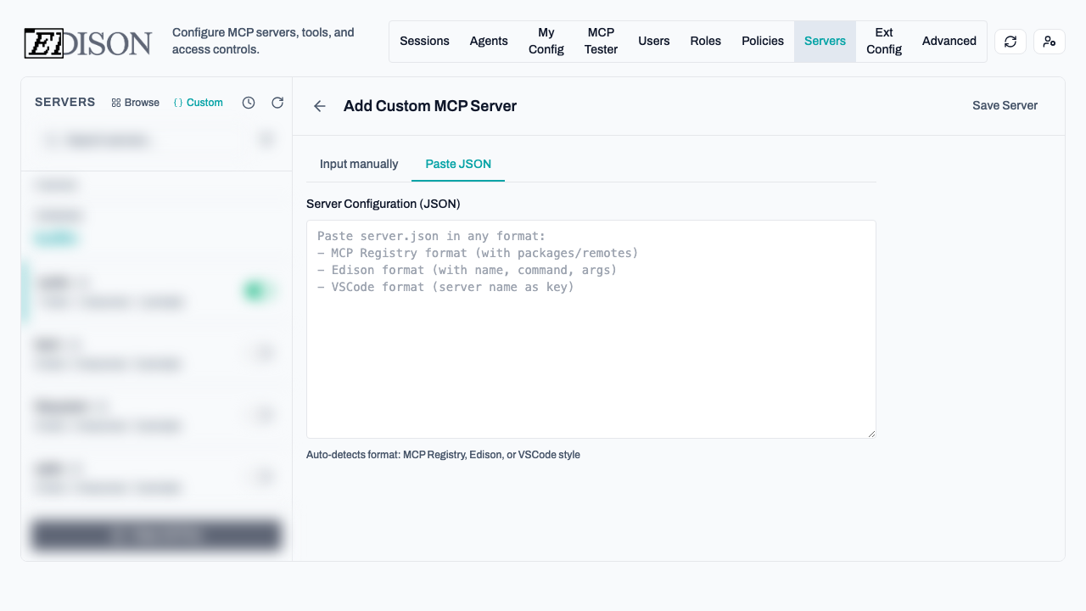This screenshot has height=611, width=1086.
Task: Switch to the Input manually tab
Action: tap(359, 164)
